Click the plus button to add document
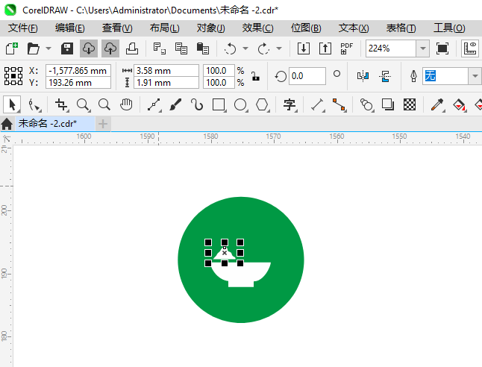The width and height of the screenshot is (482, 367). 103,124
